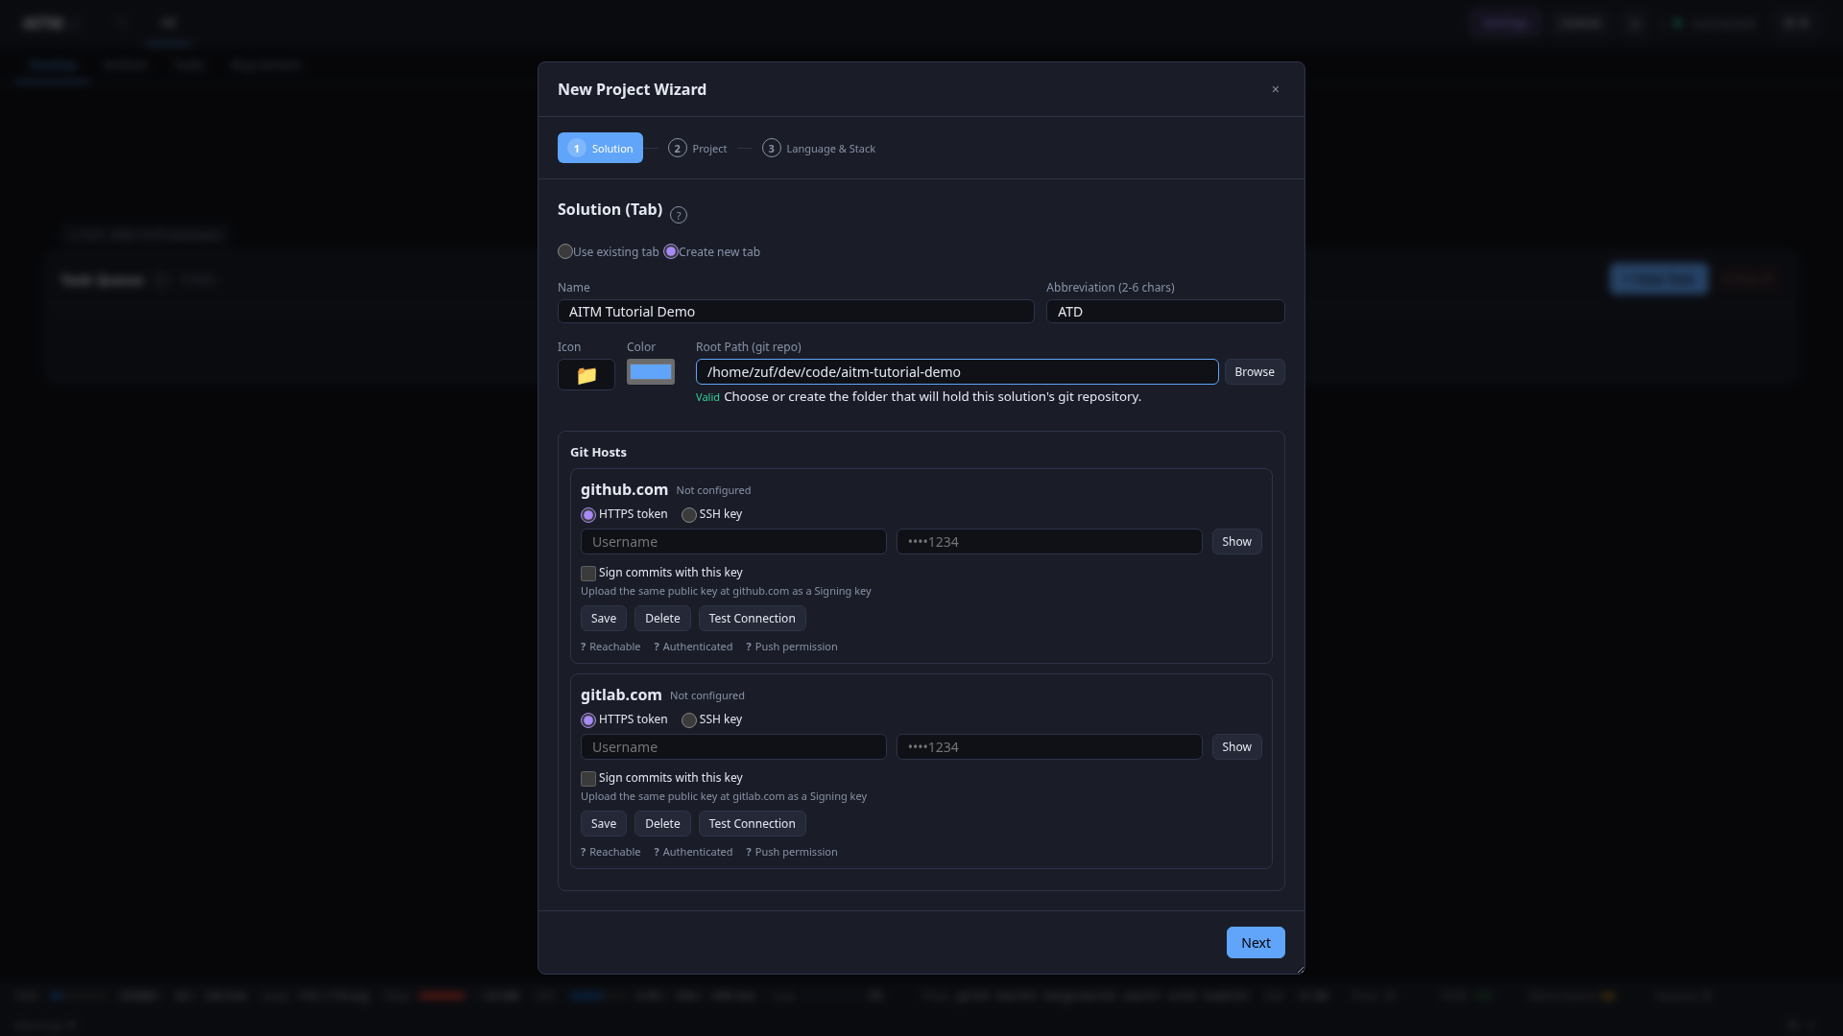The image size is (1843, 1036).
Task: Select github.com HTTPS token option
Action: click(588, 515)
